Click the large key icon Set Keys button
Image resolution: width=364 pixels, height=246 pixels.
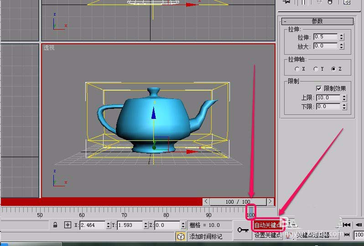(x=243, y=230)
